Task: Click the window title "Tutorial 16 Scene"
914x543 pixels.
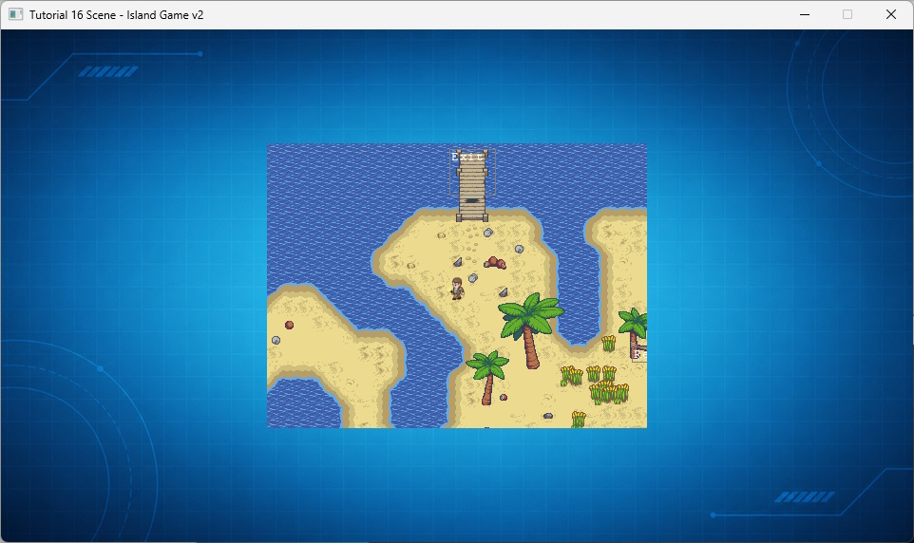Action: coord(73,15)
